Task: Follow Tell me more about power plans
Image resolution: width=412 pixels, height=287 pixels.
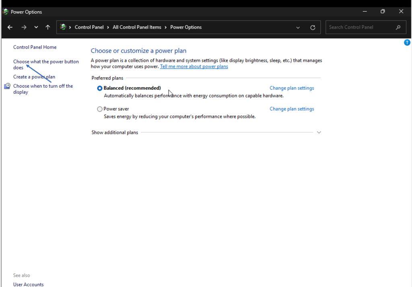Action: (194, 66)
